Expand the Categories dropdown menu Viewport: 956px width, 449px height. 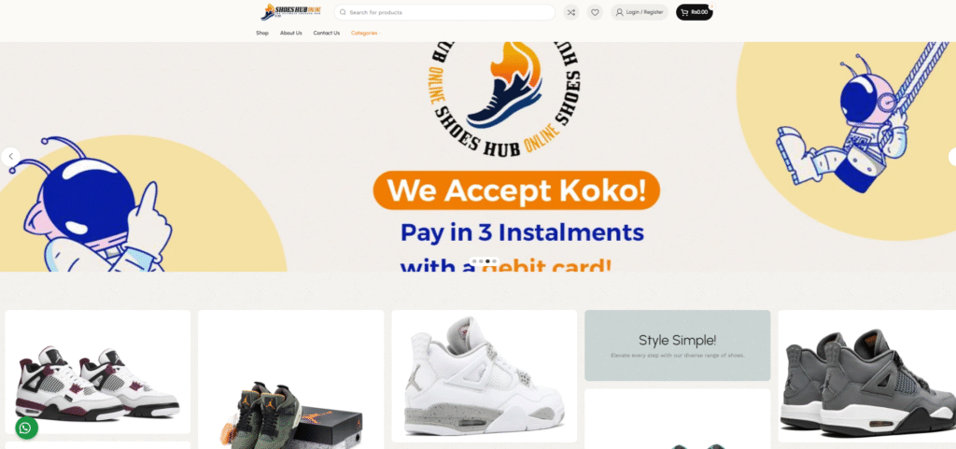[x=366, y=33]
